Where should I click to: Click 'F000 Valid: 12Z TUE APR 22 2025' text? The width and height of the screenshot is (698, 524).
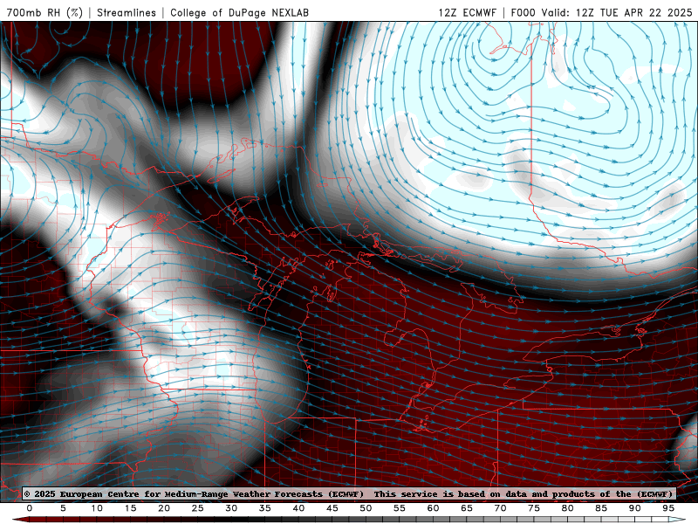click(601, 12)
